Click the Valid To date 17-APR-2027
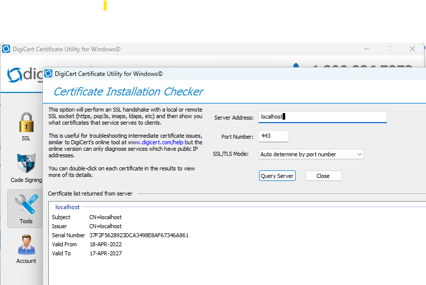This screenshot has width=426, height=285. coord(106,253)
